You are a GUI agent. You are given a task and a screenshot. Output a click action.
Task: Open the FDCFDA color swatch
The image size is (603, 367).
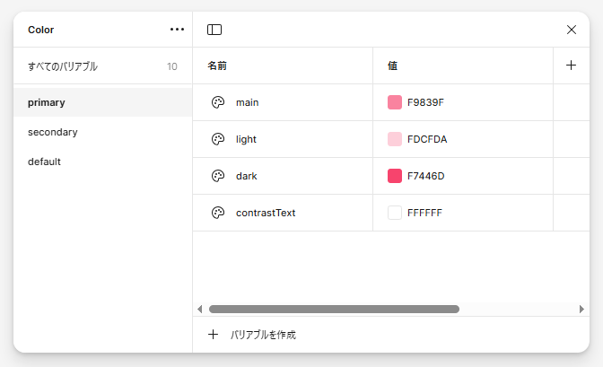(x=395, y=139)
